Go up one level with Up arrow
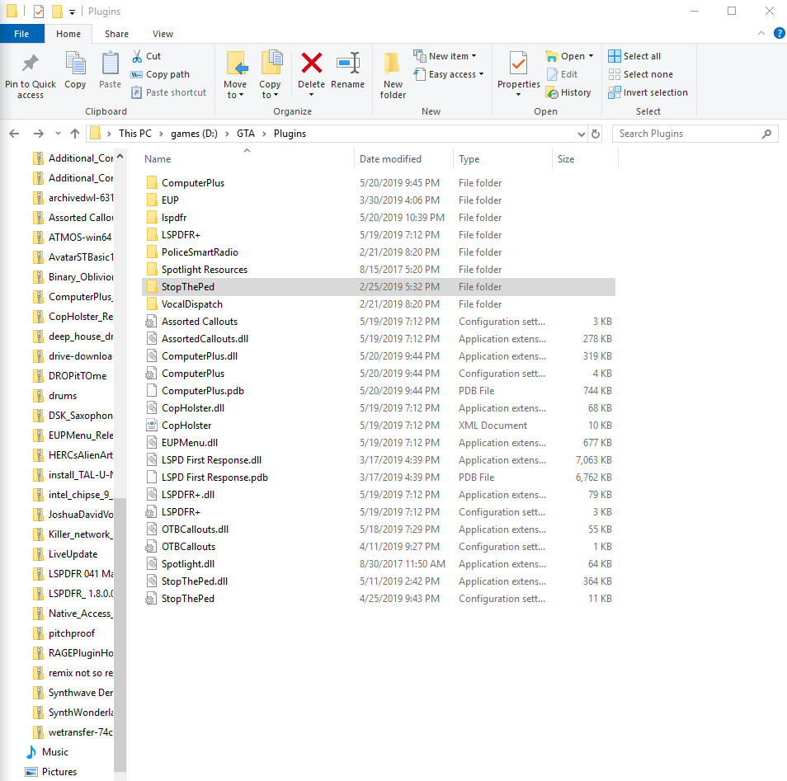This screenshot has width=787, height=781. coord(75,134)
